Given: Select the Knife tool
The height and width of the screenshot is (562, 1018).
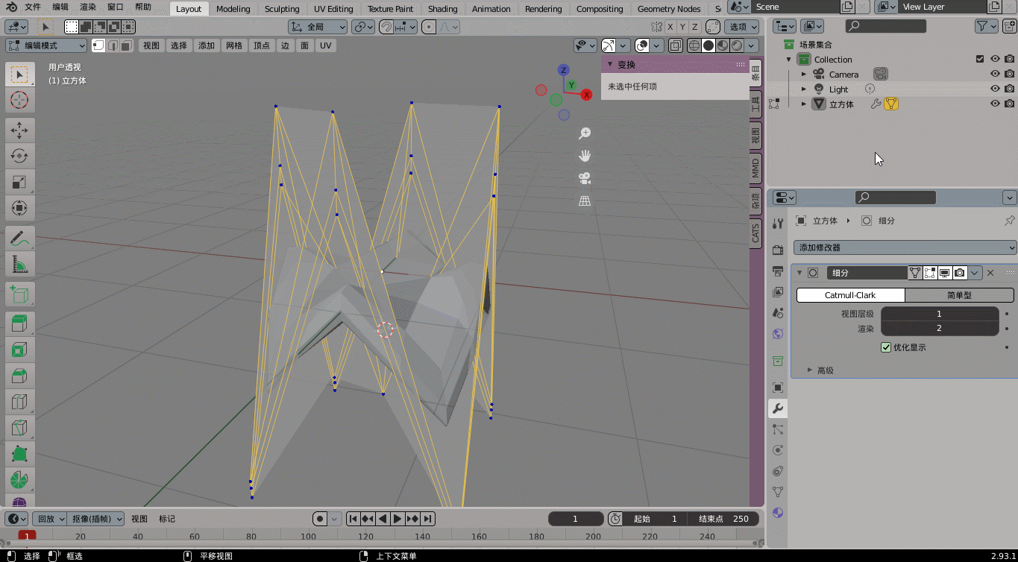Looking at the screenshot, I should (19, 428).
